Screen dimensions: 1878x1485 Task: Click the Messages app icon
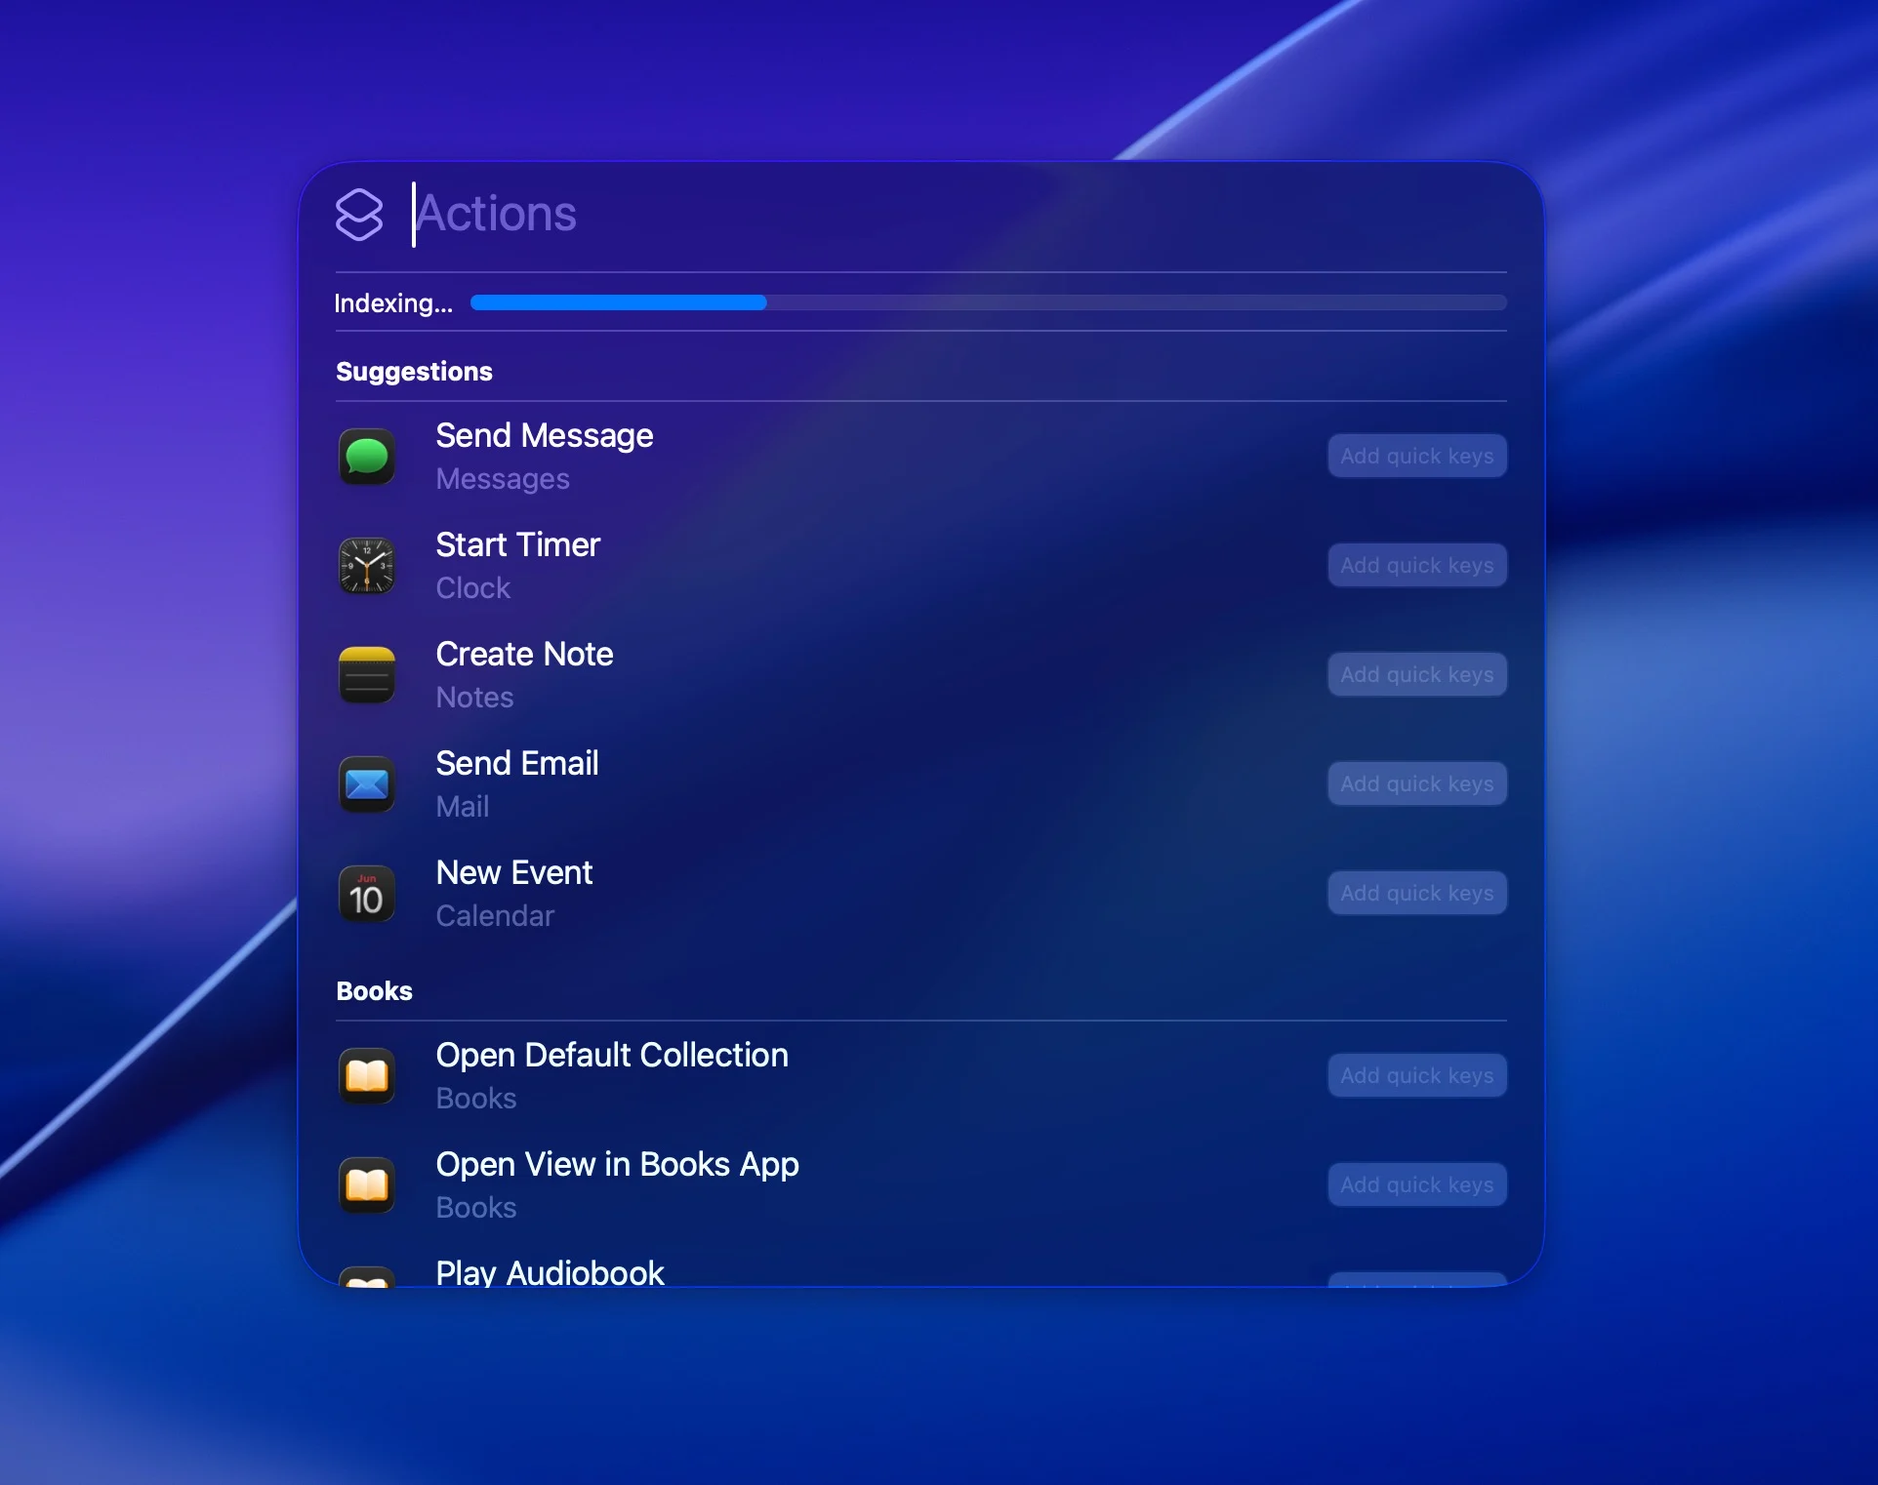pyautogui.click(x=367, y=457)
